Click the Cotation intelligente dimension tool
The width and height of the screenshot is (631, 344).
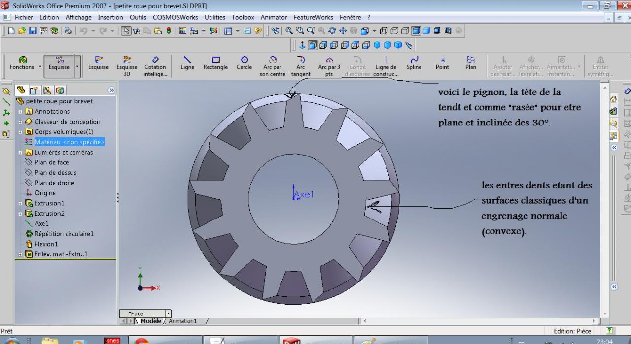point(155,66)
